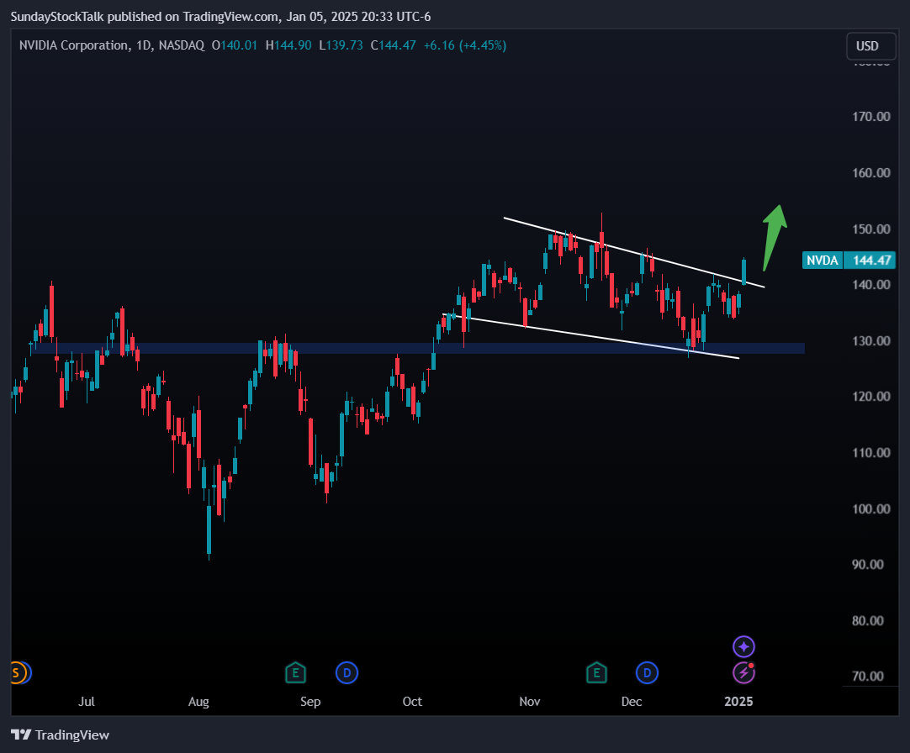
Task: Click the 70.00 price axis label
Action: pyautogui.click(x=868, y=677)
